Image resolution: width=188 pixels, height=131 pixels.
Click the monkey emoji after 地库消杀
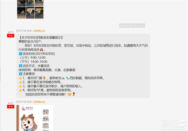tap(41, 50)
